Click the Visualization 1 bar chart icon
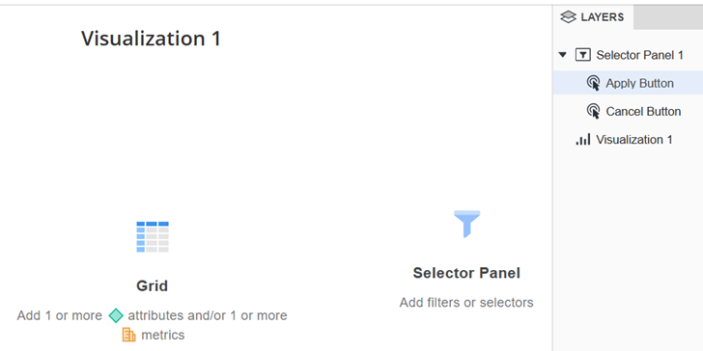The height and width of the screenshot is (351, 703). click(583, 140)
